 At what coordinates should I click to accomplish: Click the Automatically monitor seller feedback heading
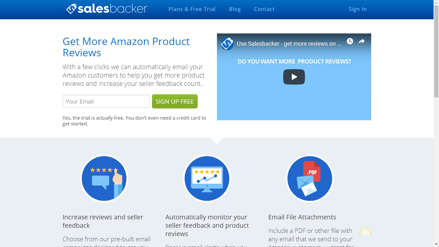207,225
